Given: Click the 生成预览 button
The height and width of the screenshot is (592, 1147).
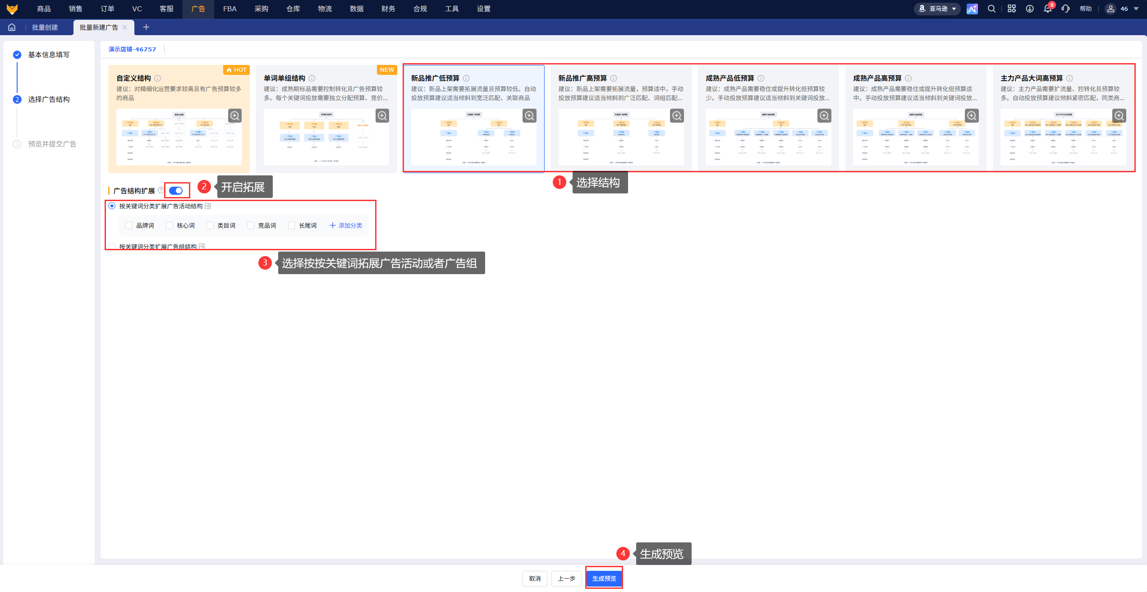Looking at the screenshot, I should pos(604,578).
